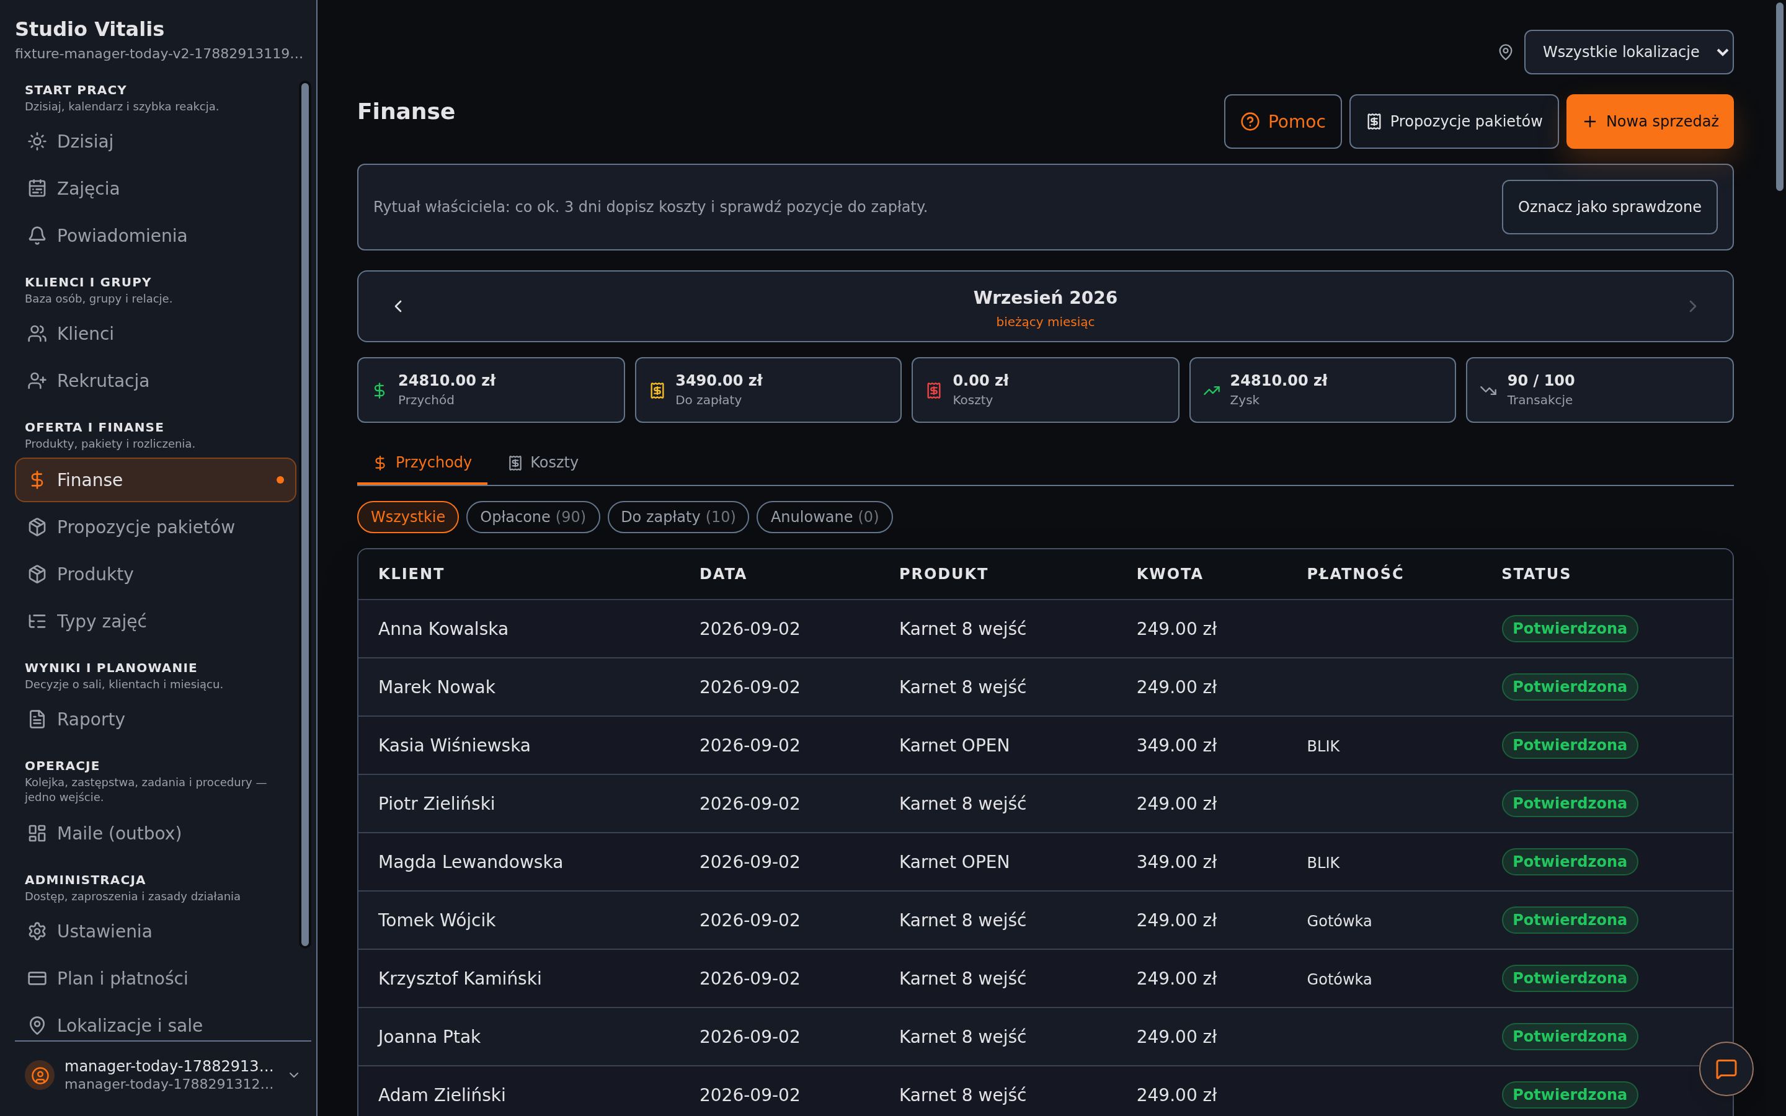The image size is (1786, 1116).
Task: Click the sidebar vertical scrollbar
Action: tap(305, 515)
